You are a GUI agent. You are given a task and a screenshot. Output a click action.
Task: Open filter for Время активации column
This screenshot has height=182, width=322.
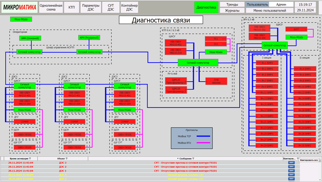[30, 159]
